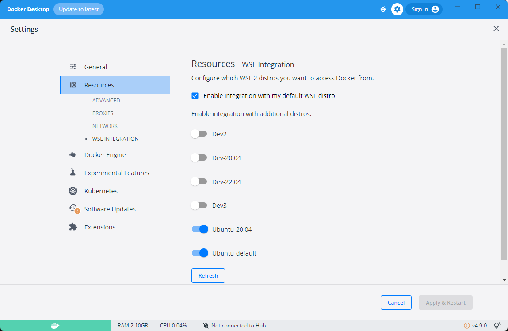Click the orange info icon beside version

coord(467,326)
